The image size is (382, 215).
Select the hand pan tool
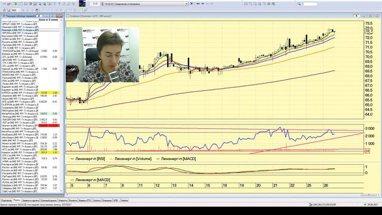point(37,10)
